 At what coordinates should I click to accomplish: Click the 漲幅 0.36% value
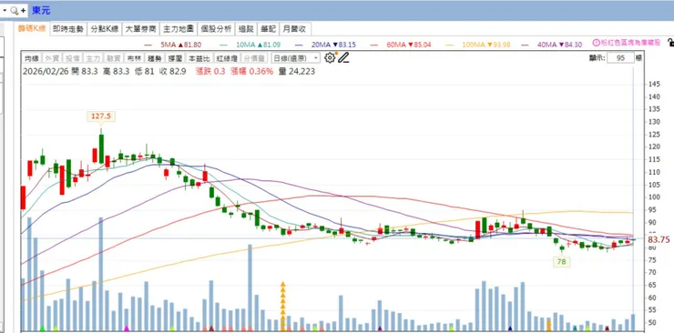point(252,71)
